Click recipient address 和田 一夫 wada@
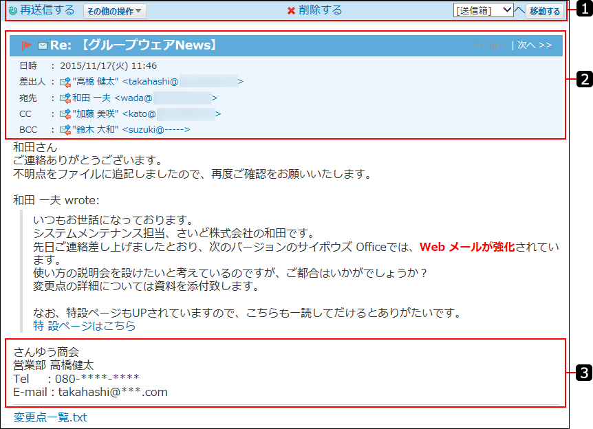The width and height of the screenshot is (593, 429). (145, 98)
